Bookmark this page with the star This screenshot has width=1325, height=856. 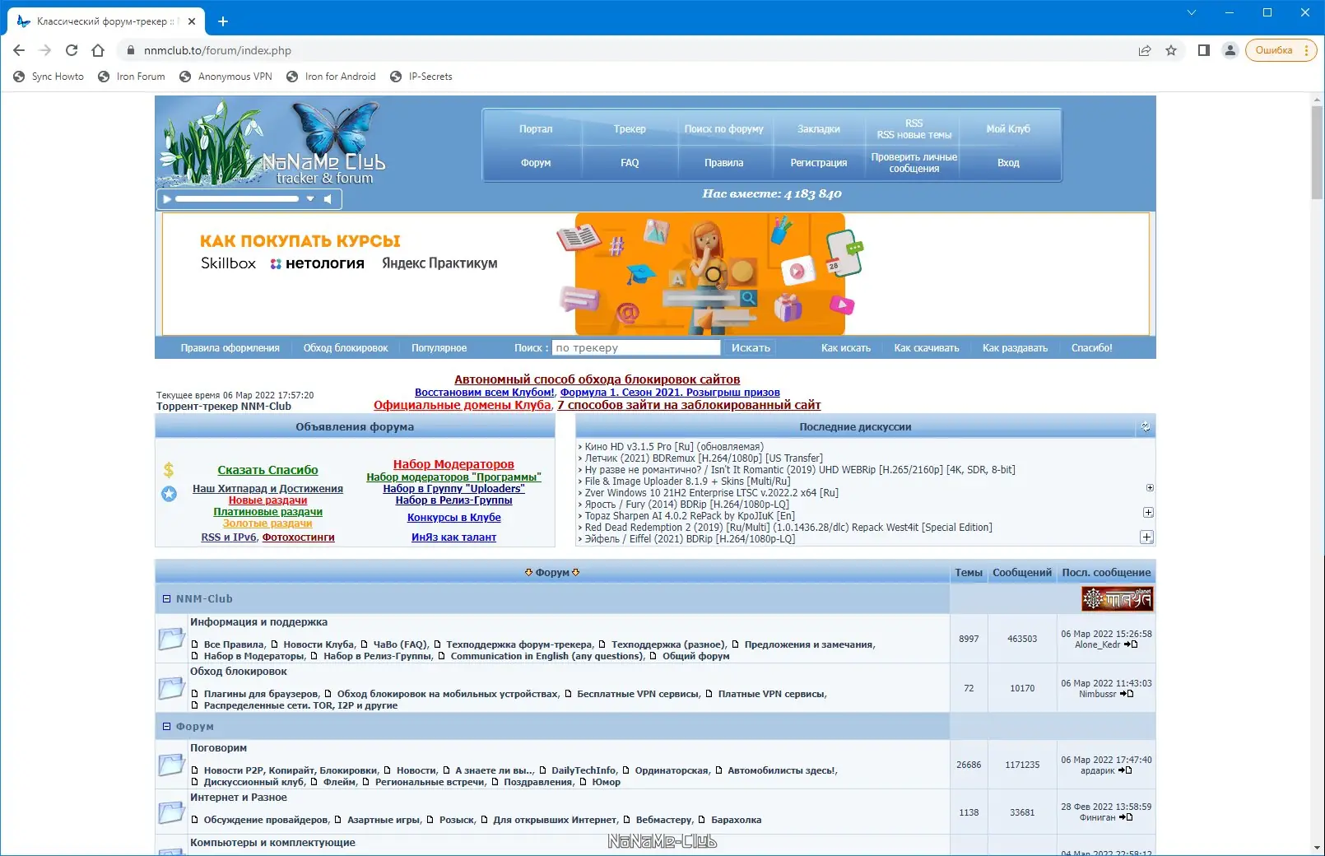1171,50
